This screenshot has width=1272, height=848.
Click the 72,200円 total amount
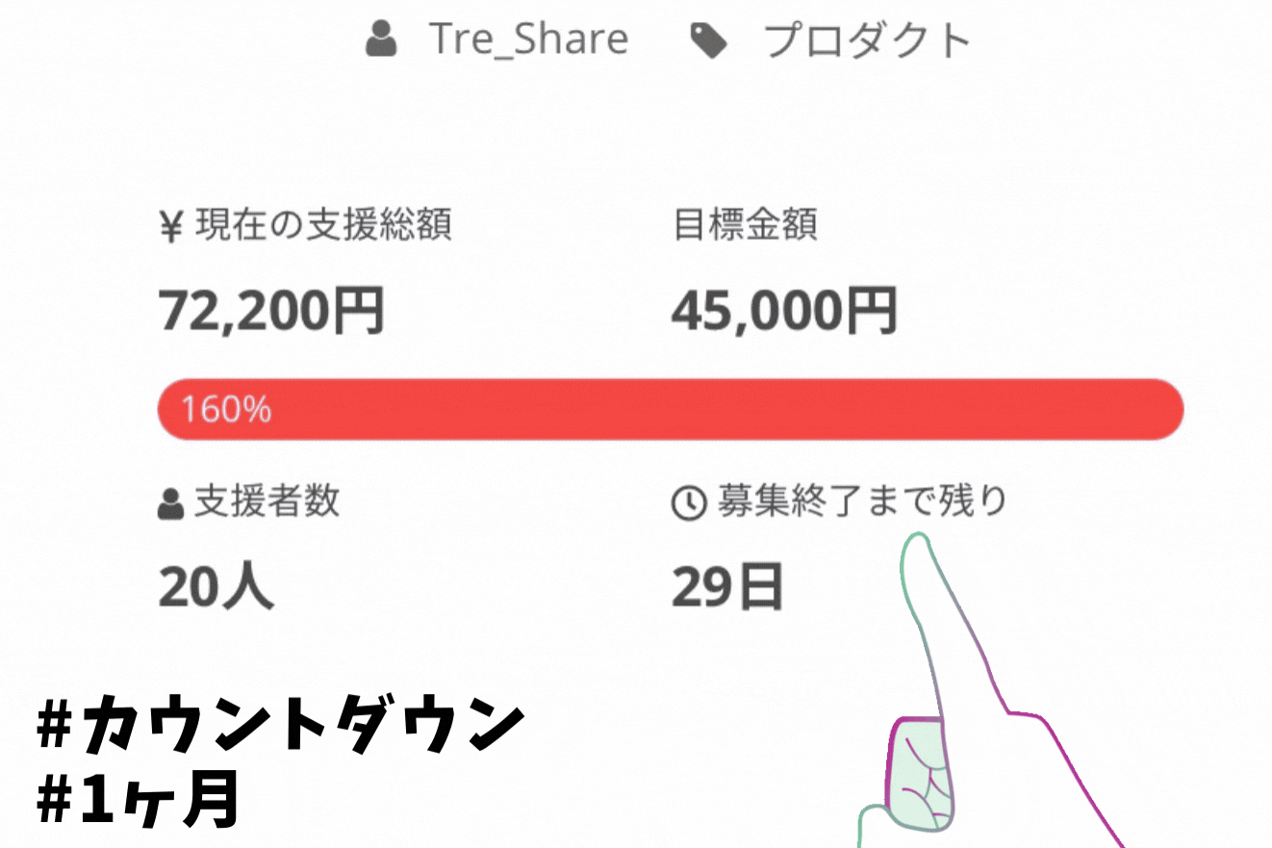271,312
